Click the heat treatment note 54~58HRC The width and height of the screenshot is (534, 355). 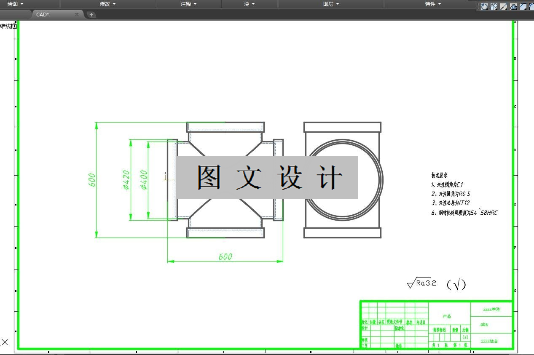click(464, 212)
